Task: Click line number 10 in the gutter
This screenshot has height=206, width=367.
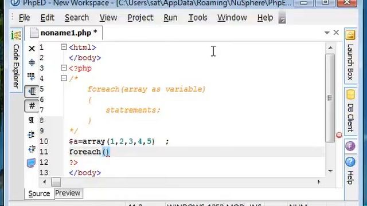Action: coord(44,141)
